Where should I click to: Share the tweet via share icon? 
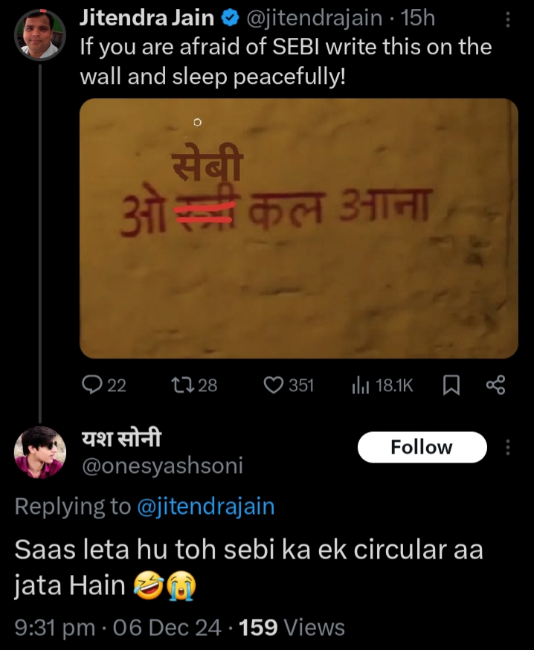[x=495, y=384]
